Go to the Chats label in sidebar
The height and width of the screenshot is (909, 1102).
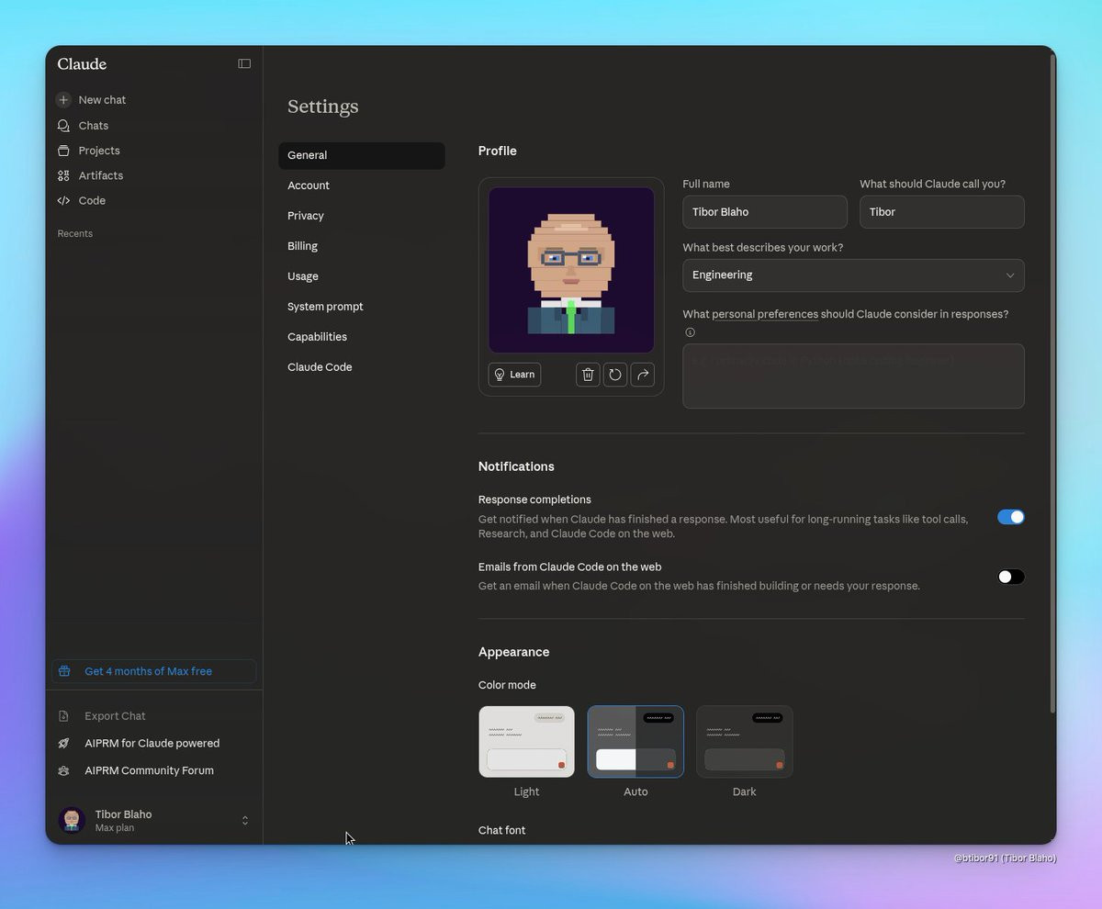94,125
